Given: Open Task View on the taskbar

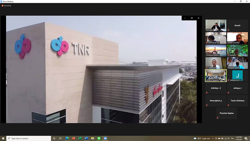Looking at the screenshot, I should 60,138.
